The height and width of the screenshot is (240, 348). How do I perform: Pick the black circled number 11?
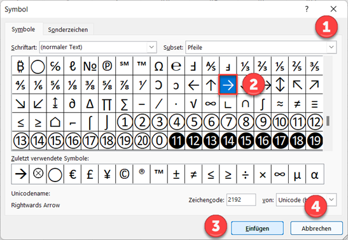coord(176,141)
